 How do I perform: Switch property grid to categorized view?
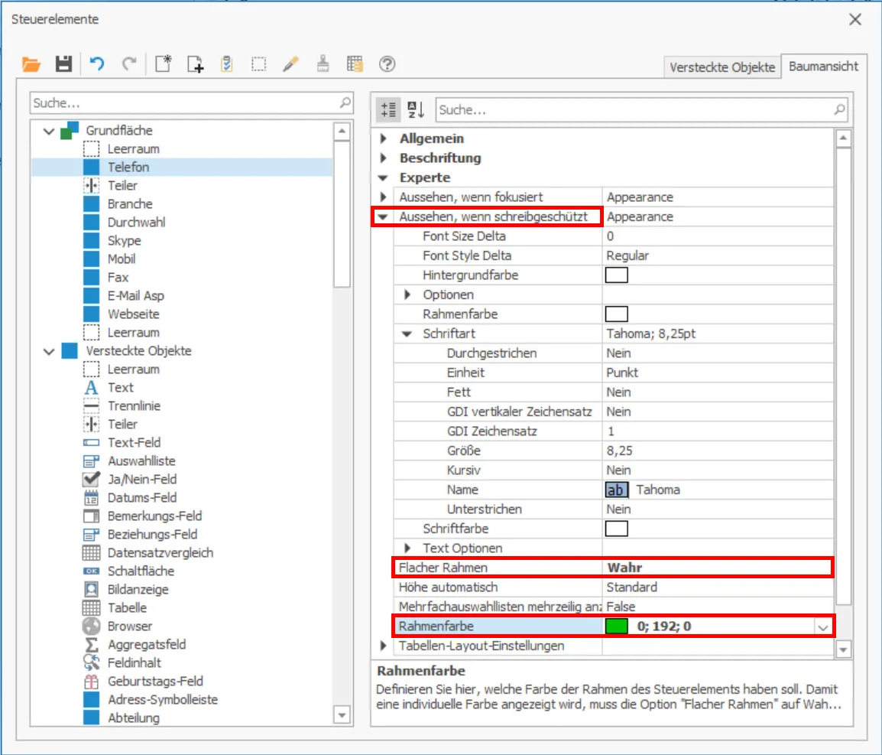coord(388,110)
